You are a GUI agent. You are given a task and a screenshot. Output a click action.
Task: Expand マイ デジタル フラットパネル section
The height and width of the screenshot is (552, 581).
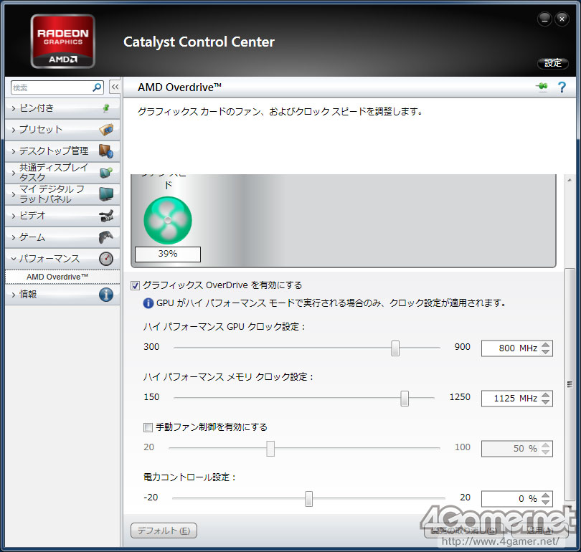click(x=62, y=194)
